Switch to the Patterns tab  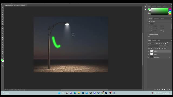coord(165,6)
